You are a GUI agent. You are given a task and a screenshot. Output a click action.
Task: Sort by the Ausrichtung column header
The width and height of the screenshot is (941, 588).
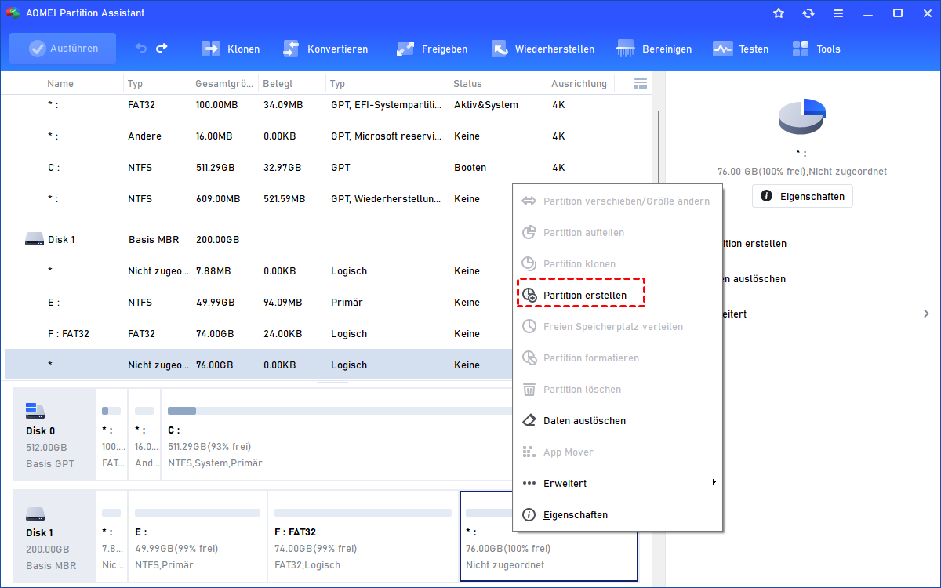(579, 83)
